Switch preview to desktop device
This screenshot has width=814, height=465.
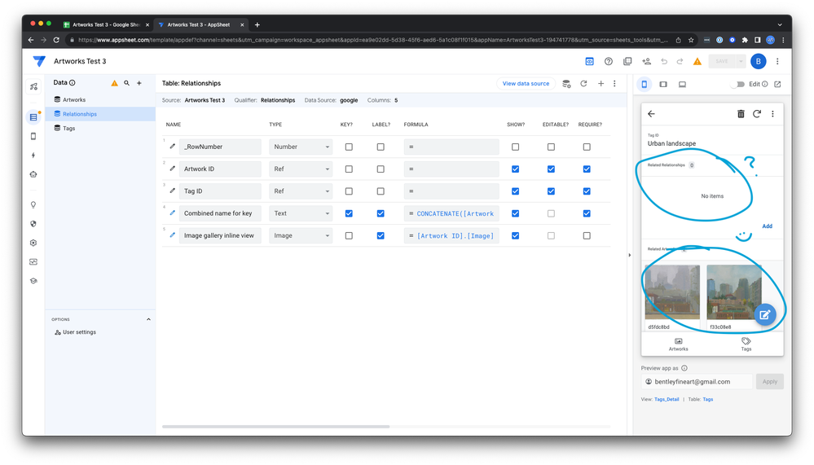coord(682,84)
